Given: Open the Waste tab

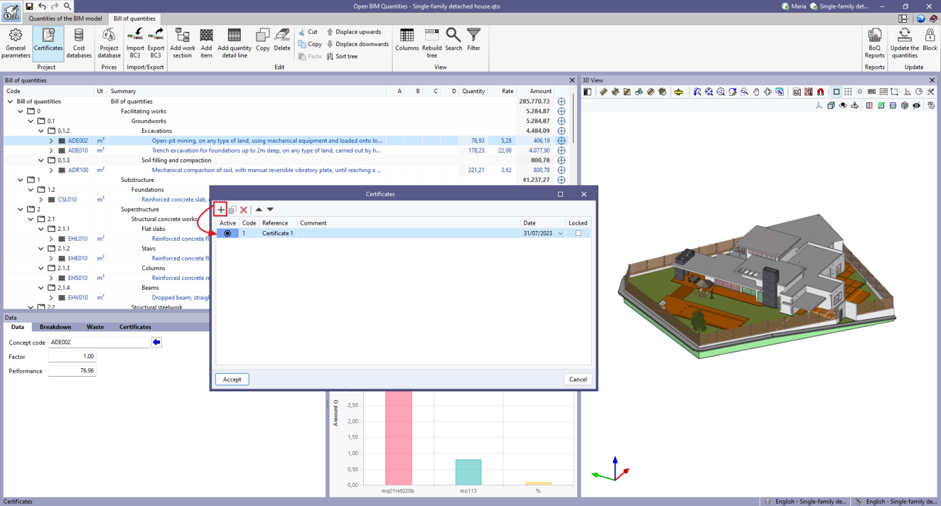Looking at the screenshot, I should (95, 327).
